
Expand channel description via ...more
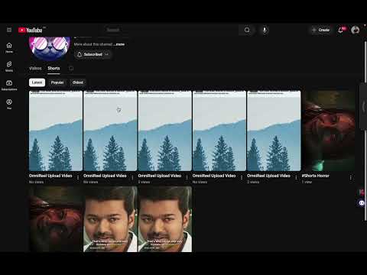click(x=120, y=44)
